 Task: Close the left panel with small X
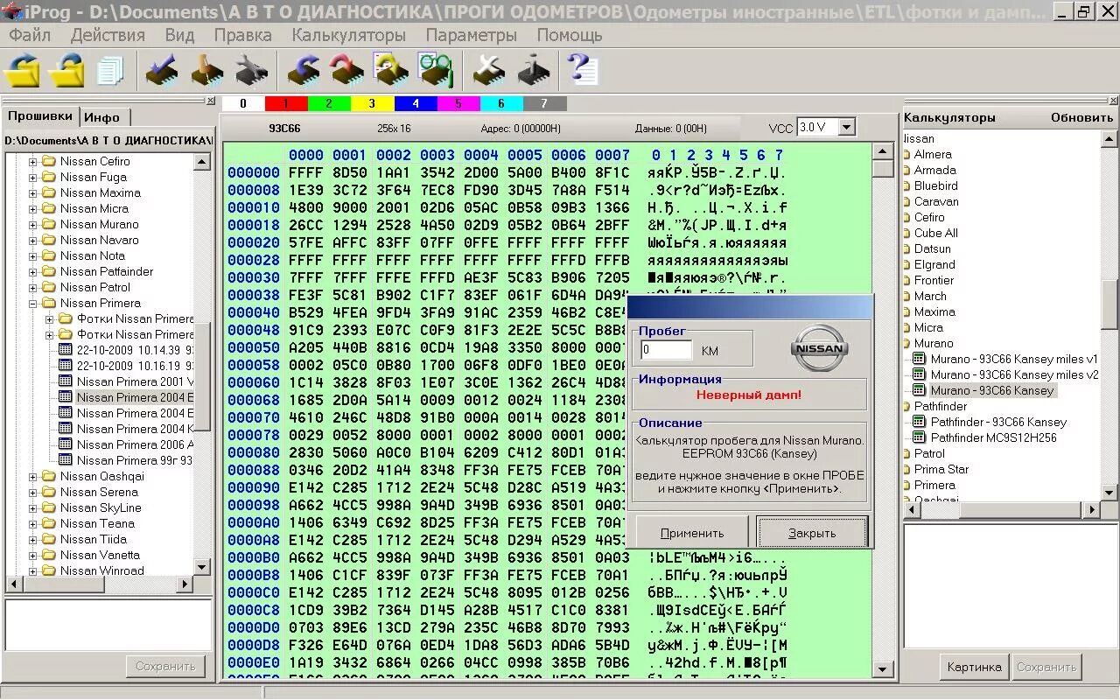pyautogui.click(x=210, y=101)
